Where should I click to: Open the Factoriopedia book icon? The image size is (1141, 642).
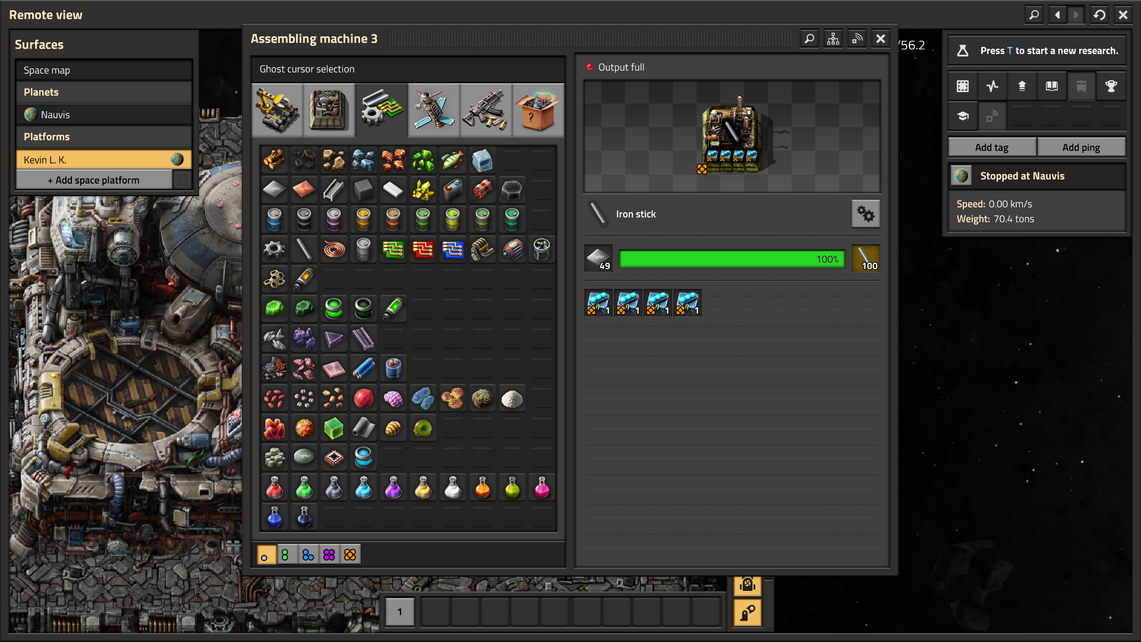pos(1051,86)
